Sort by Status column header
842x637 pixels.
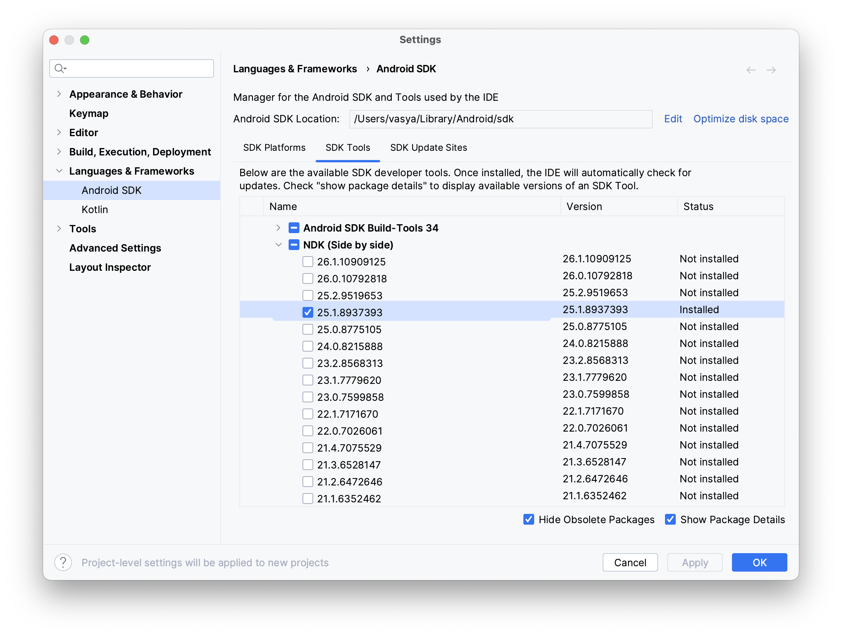[x=731, y=207]
